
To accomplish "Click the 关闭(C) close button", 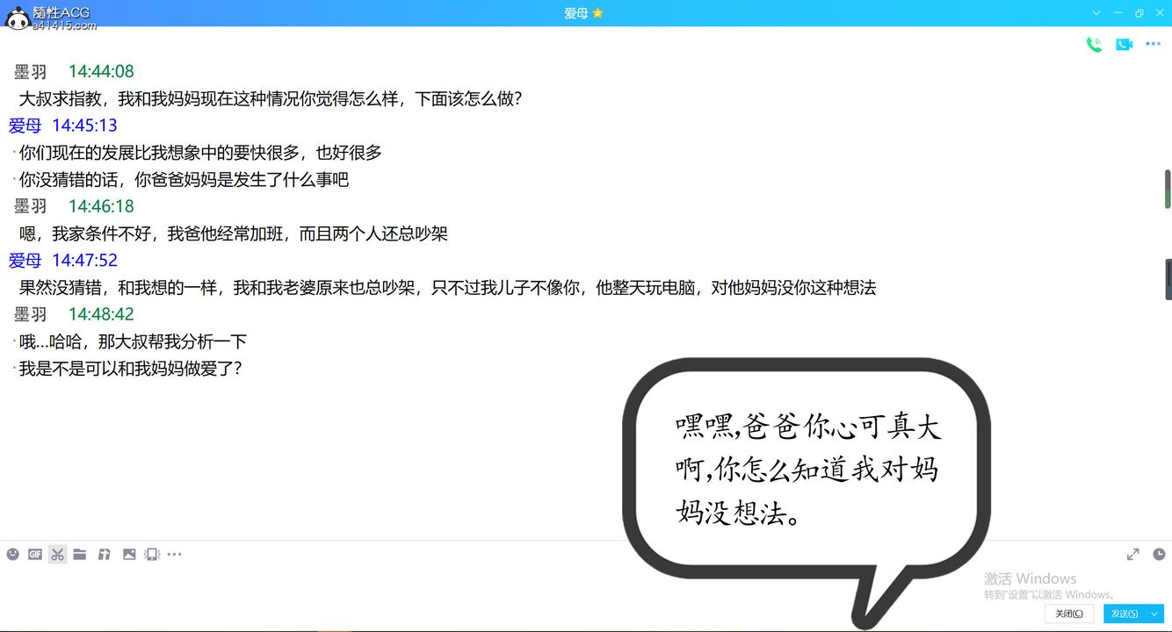I will click(1068, 614).
